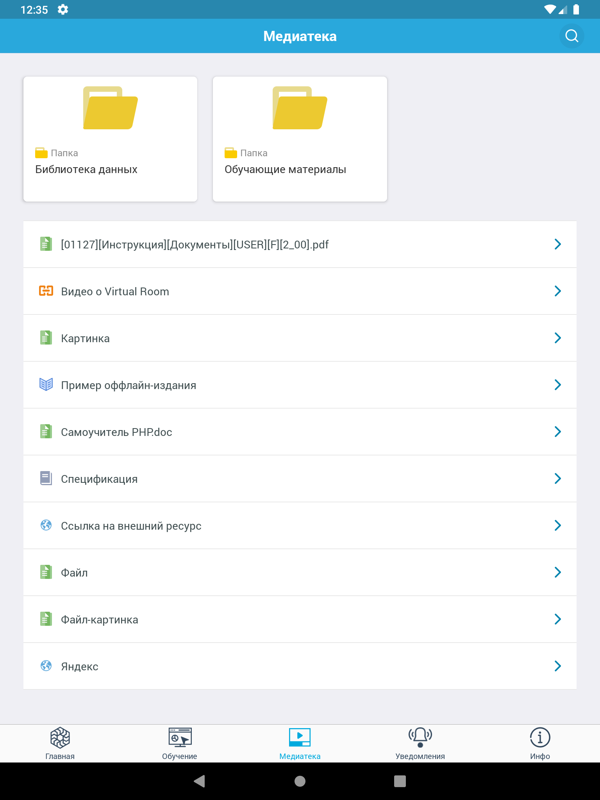600x800 pixels.
Task: Open the Яндекс link text
Action: tap(80, 666)
